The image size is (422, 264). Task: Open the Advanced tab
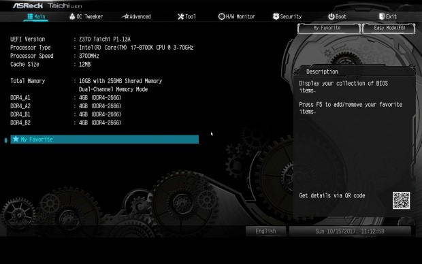point(136,16)
